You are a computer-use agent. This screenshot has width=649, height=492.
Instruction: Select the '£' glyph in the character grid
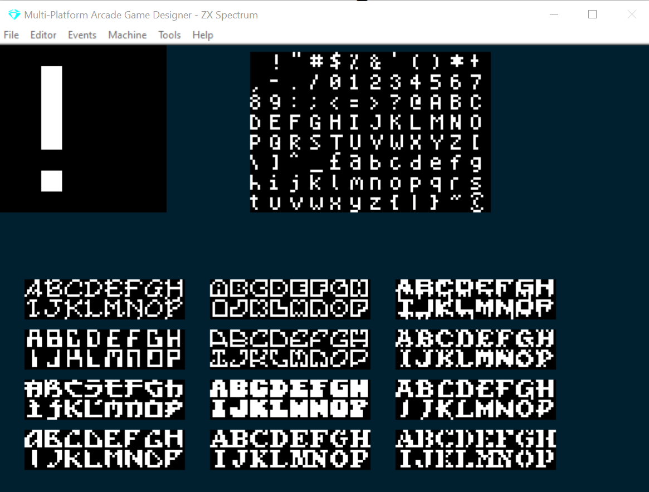(x=336, y=162)
